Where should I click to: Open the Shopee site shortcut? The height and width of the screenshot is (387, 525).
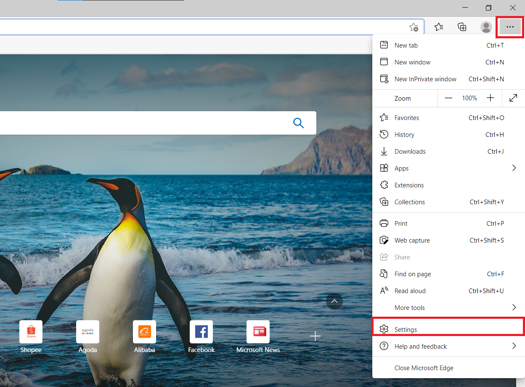(x=31, y=331)
